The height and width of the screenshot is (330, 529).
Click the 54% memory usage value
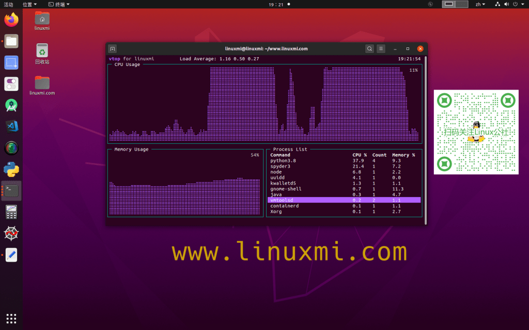pos(255,155)
